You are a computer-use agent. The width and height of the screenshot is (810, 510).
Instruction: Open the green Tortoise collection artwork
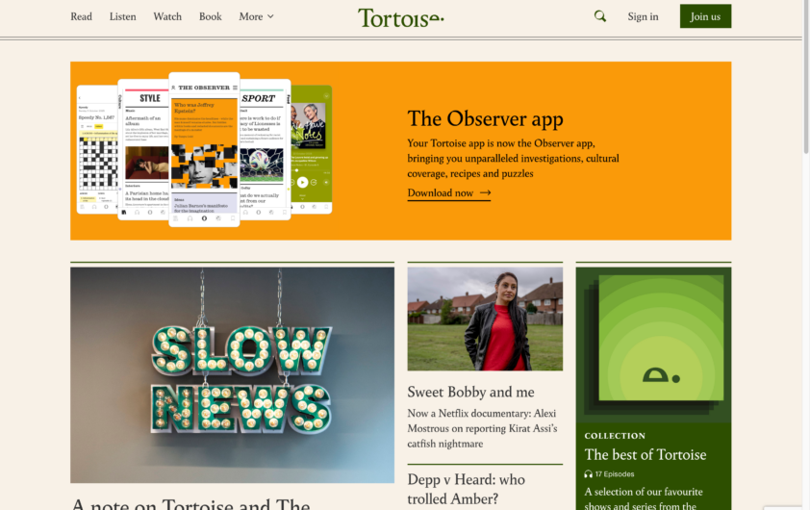tap(653, 344)
